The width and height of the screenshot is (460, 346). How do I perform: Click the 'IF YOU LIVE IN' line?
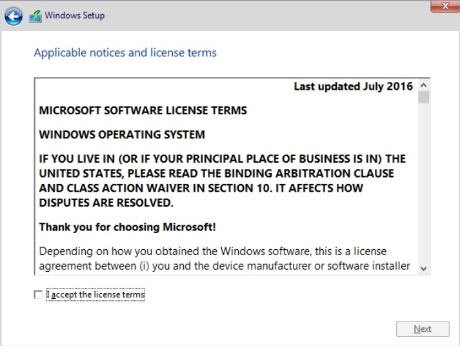(223, 159)
